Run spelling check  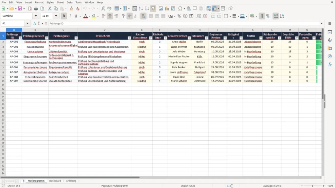pos(109,8)
